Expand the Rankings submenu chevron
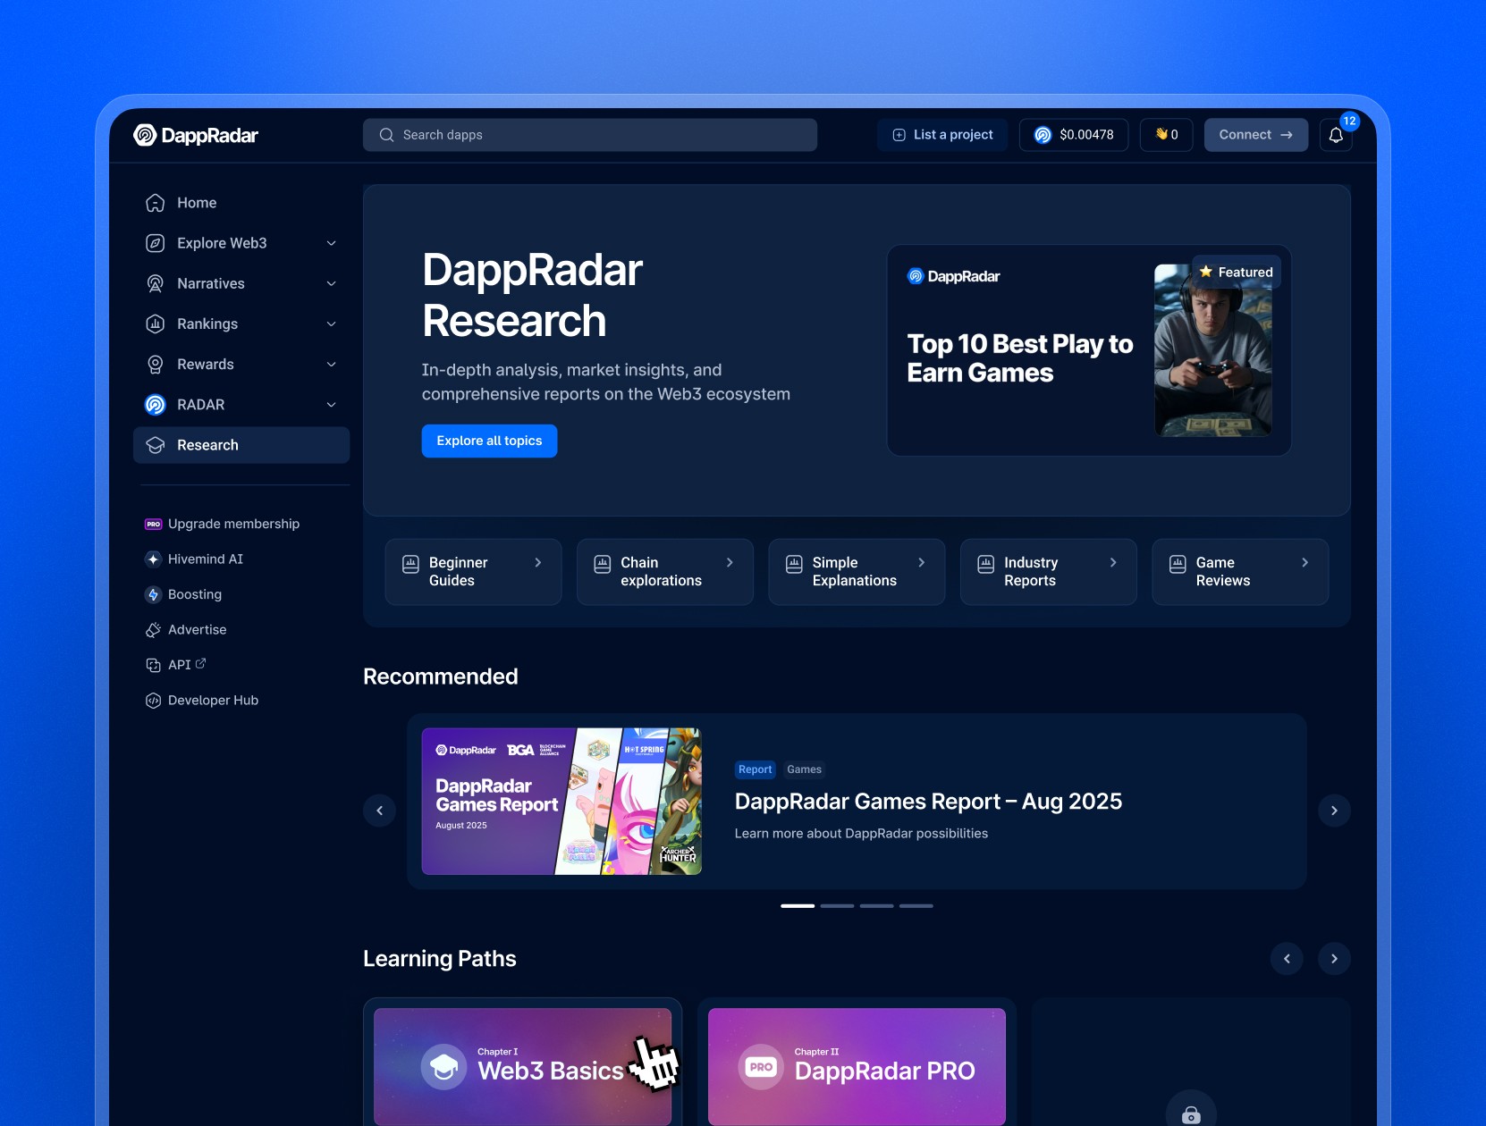This screenshot has width=1486, height=1126. (332, 324)
